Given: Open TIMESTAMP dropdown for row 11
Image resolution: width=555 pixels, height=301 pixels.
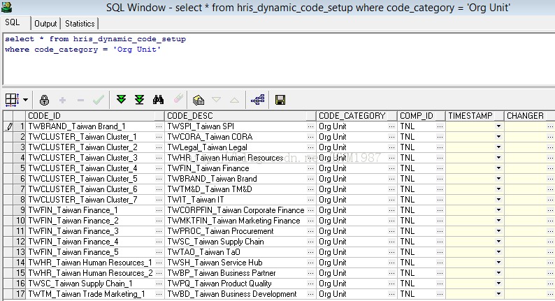Looking at the screenshot, I should click(498, 231).
